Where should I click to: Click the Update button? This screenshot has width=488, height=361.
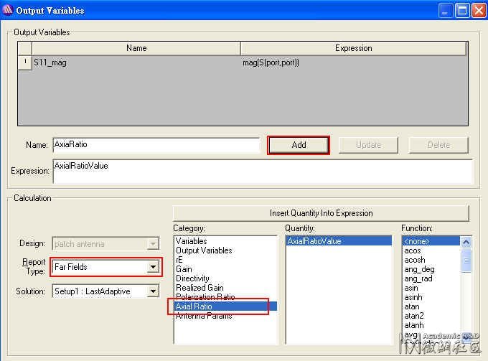[x=368, y=145]
